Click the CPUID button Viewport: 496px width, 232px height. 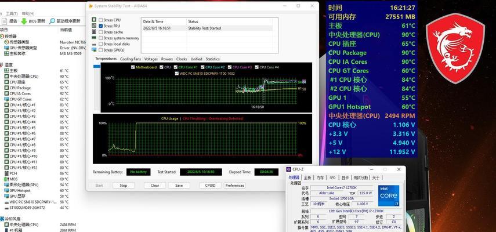point(211,186)
